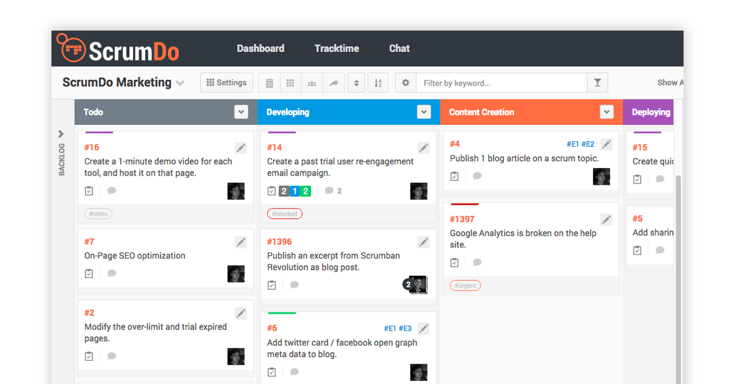Select text "Google Analytics is broken on the help site."
This screenshot has height=384, width=735.
[523, 239]
